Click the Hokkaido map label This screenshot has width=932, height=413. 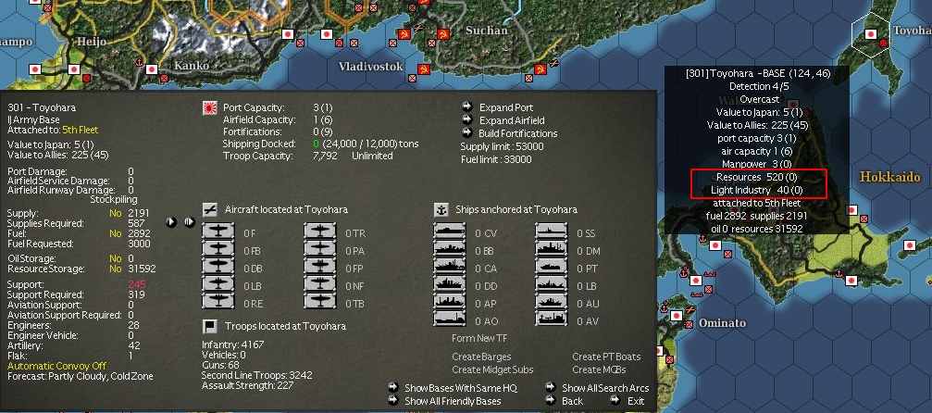[x=889, y=178]
